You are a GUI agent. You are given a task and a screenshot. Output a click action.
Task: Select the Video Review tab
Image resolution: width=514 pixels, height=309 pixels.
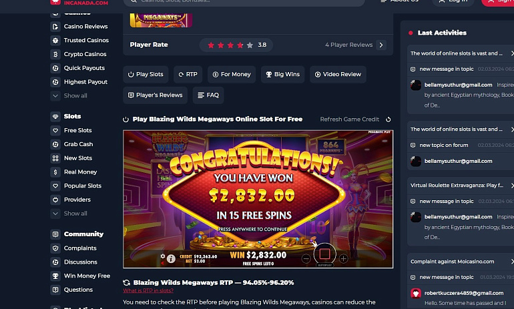point(338,74)
